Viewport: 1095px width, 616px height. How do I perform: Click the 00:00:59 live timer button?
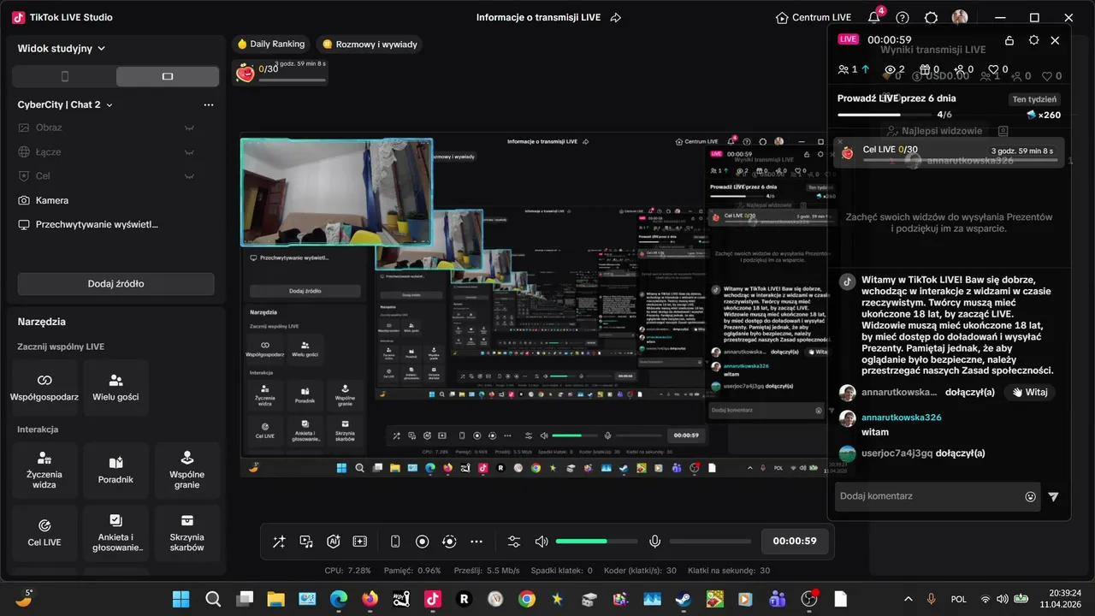tap(795, 542)
